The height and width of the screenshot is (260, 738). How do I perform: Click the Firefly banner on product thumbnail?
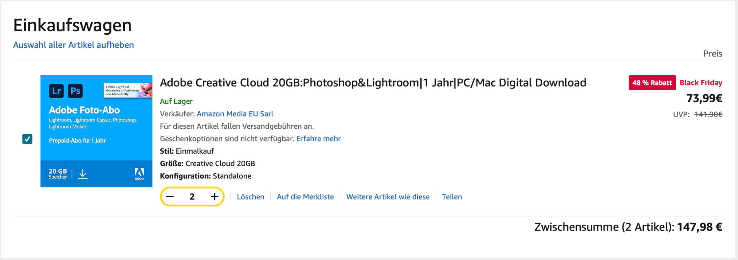click(x=127, y=90)
